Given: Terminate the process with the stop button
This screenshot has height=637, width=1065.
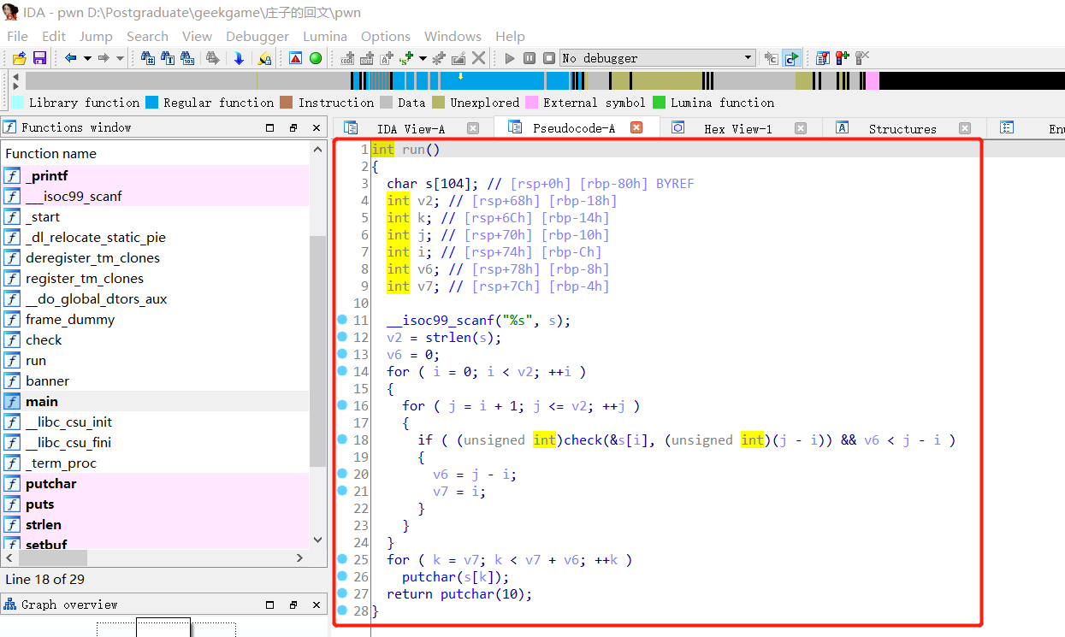Looking at the screenshot, I should point(548,58).
